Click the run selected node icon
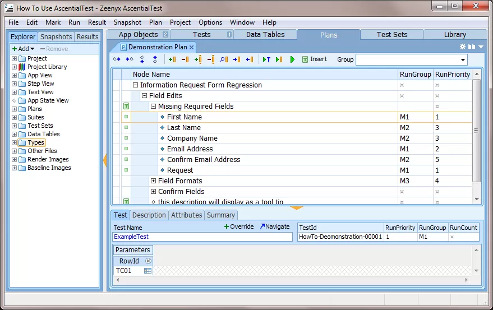The width and height of the screenshot is (493, 310). click(279, 59)
